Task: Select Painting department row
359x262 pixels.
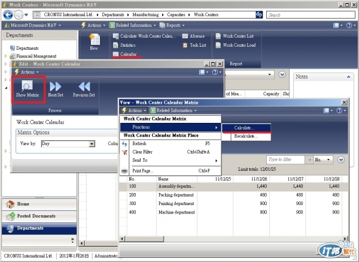Action: coord(233,203)
